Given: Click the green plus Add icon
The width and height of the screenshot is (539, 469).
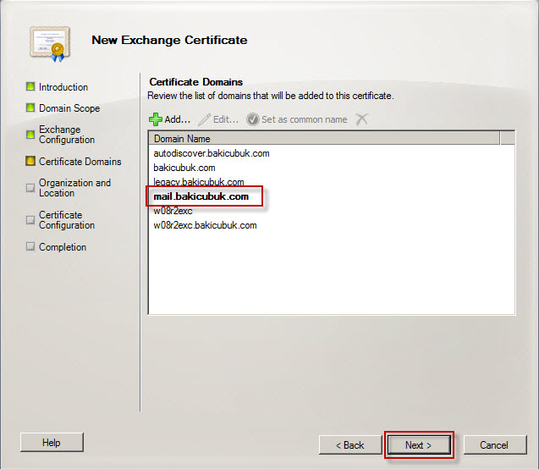Looking at the screenshot, I should (x=156, y=119).
